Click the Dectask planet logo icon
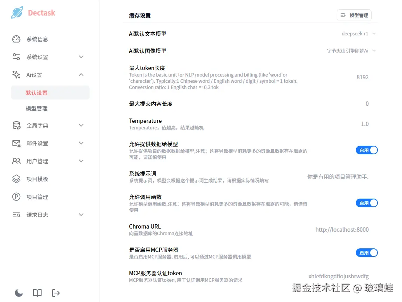This screenshot has height=302, width=402. pos(17,12)
